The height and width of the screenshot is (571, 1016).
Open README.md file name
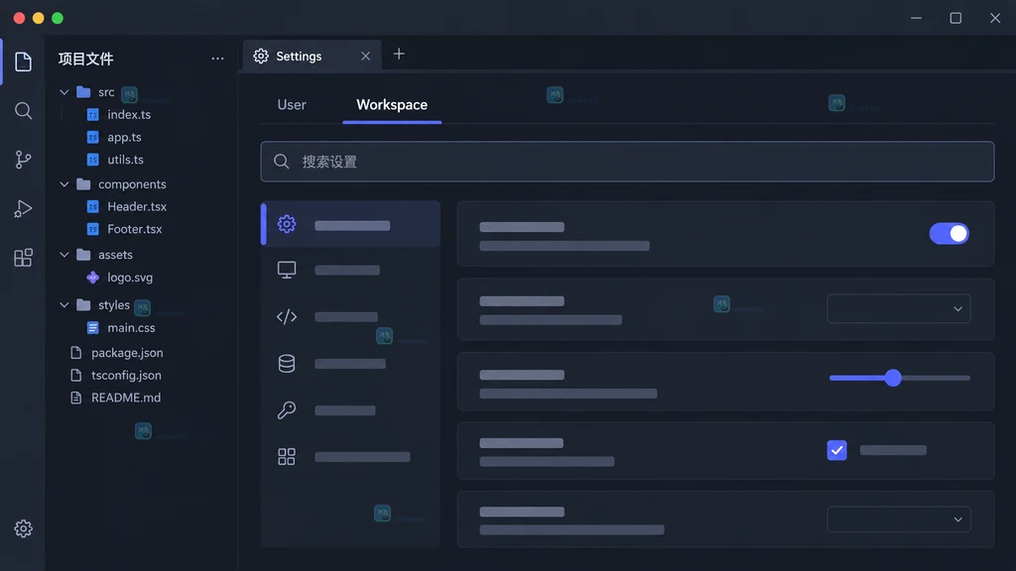(x=126, y=398)
